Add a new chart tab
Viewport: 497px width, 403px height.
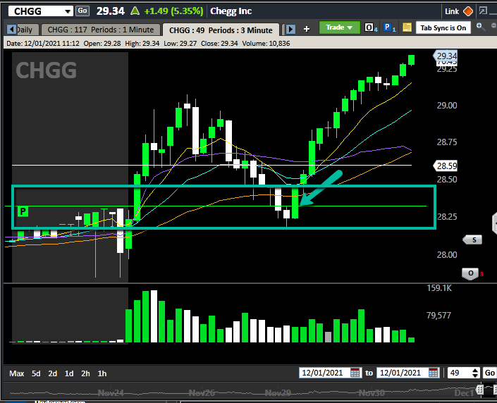coord(307,29)
